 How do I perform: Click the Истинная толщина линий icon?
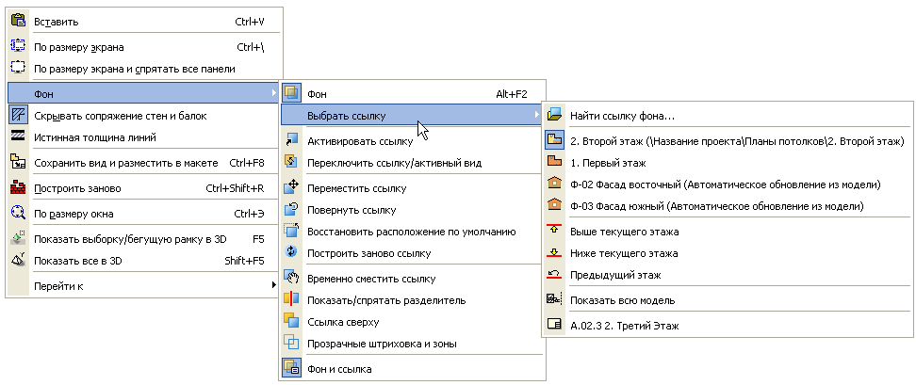click(x=19, y=137)
